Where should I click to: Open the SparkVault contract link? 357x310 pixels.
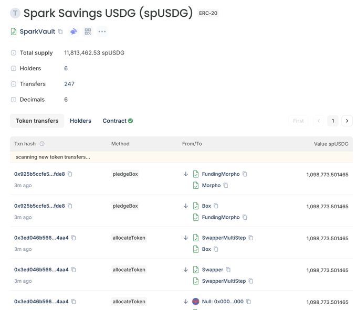(38, 31)
